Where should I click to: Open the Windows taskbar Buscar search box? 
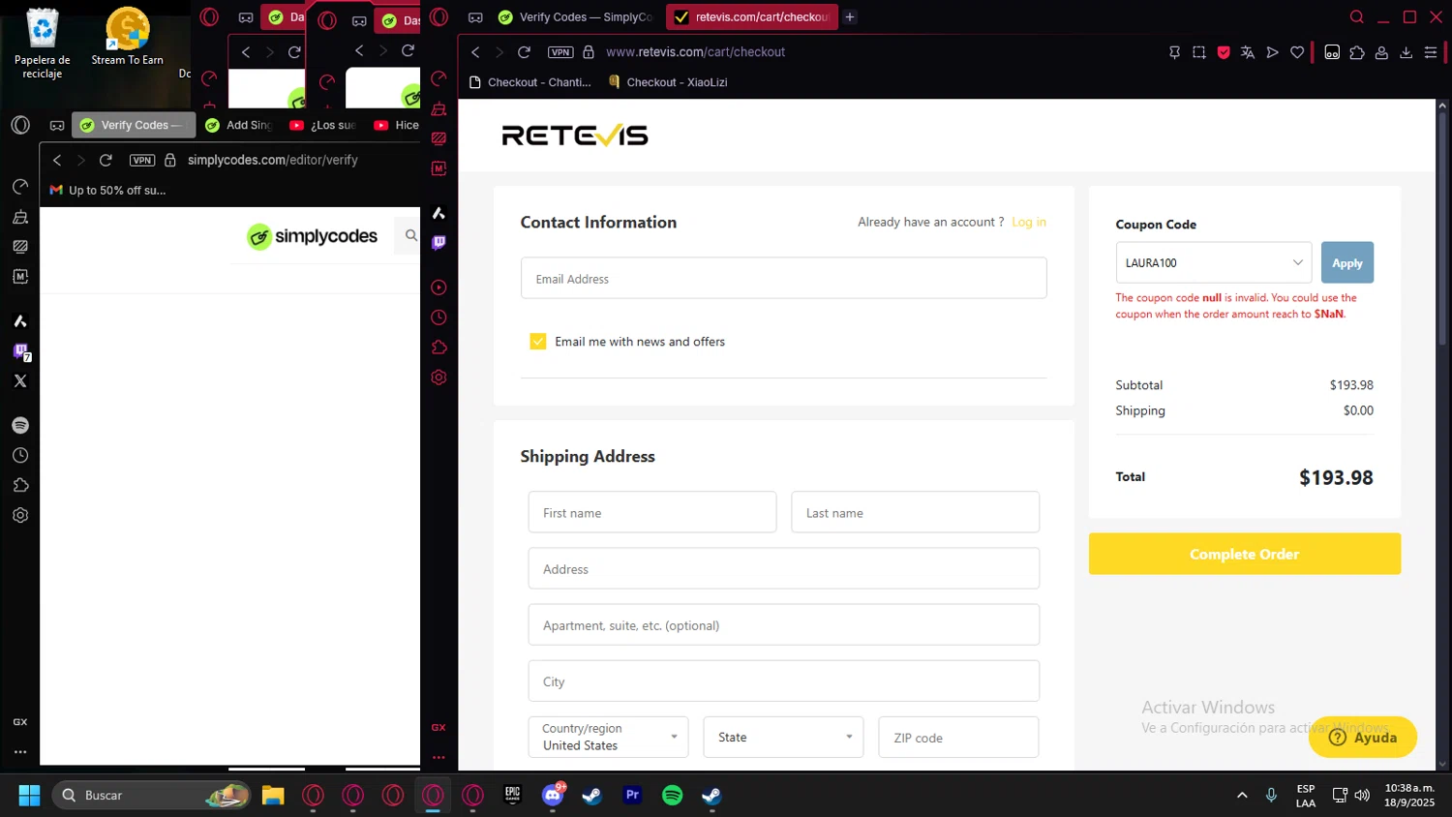click(x=151, y=795)
